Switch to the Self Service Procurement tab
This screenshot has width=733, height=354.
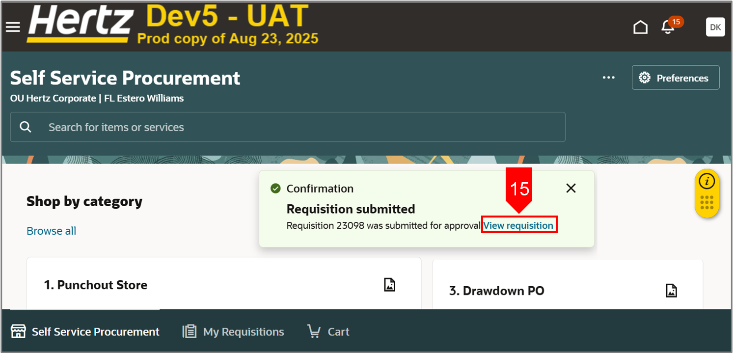(x=85, y=331)
